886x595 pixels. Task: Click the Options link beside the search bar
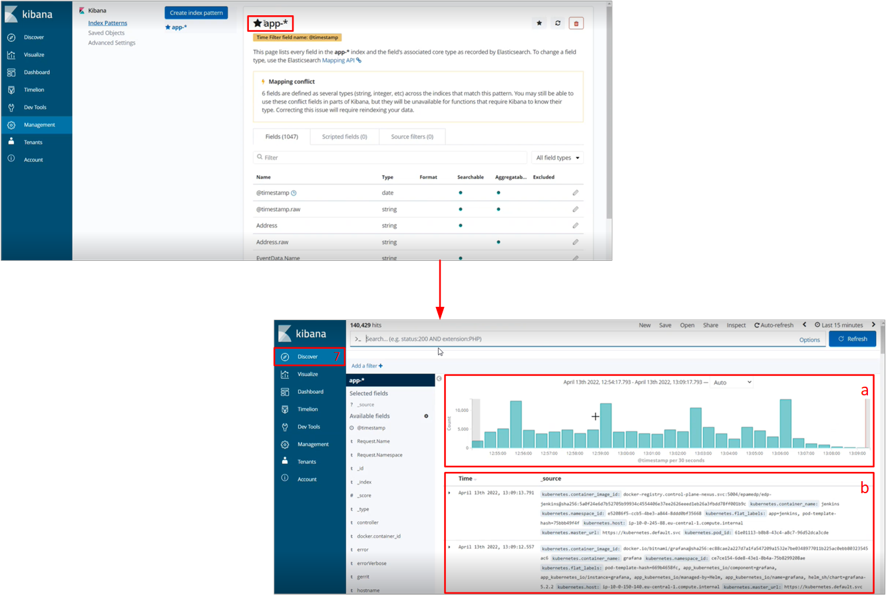(809, 339)
